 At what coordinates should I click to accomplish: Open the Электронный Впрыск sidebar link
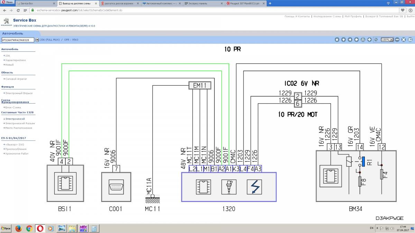19,93
